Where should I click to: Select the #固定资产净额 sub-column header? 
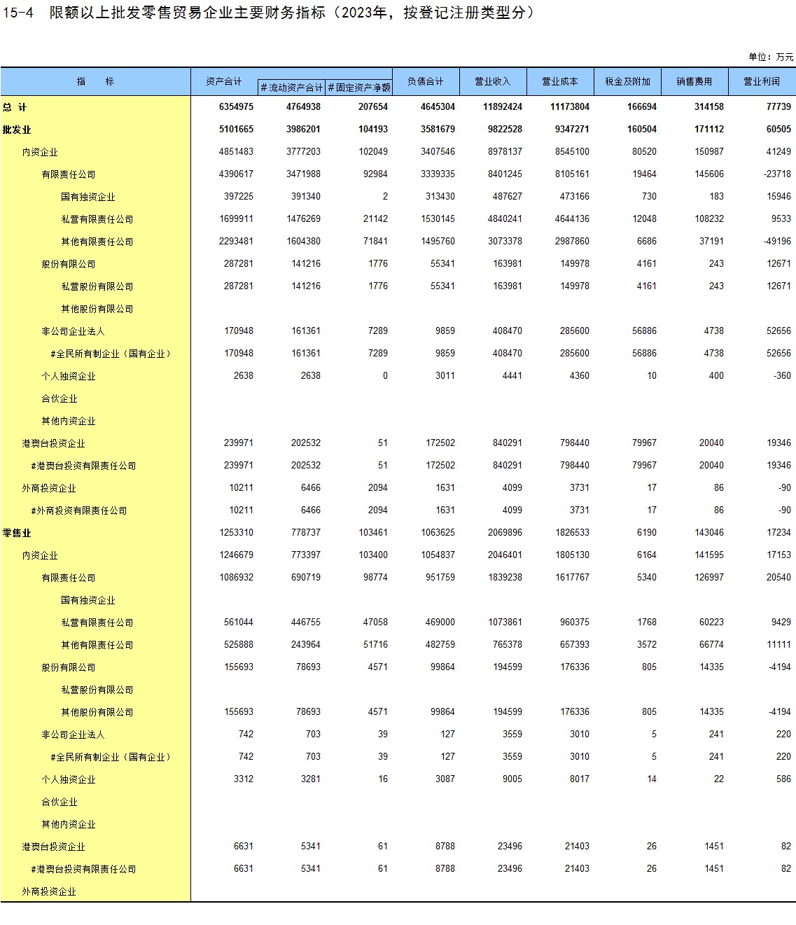click(359, 88)
